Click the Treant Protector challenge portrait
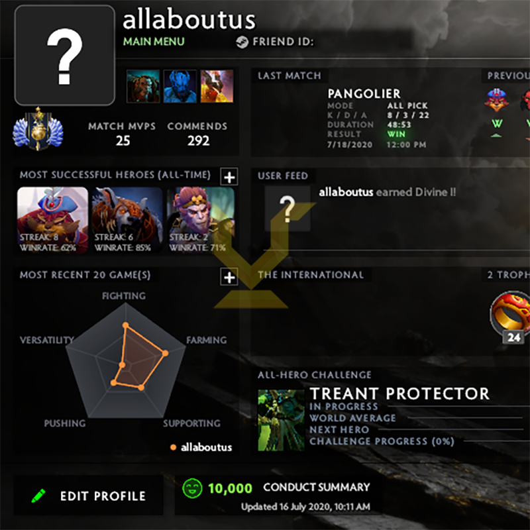The image size is (530, 530). (281, 420)
